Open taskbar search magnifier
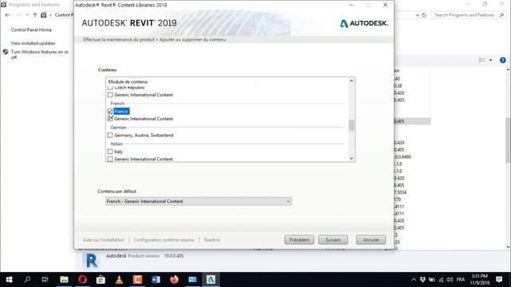 (x=27, y=280)
